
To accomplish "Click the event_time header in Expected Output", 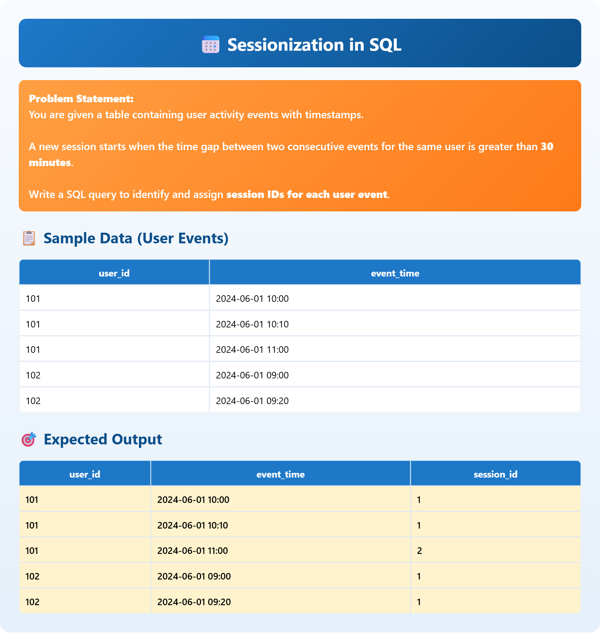I will click(x=281, y=474).
